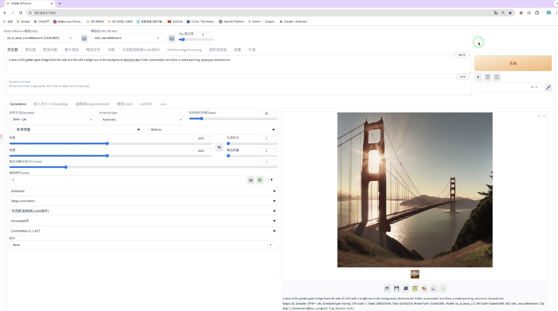Tick the extra seed options checkbox

tap(267, 180)
